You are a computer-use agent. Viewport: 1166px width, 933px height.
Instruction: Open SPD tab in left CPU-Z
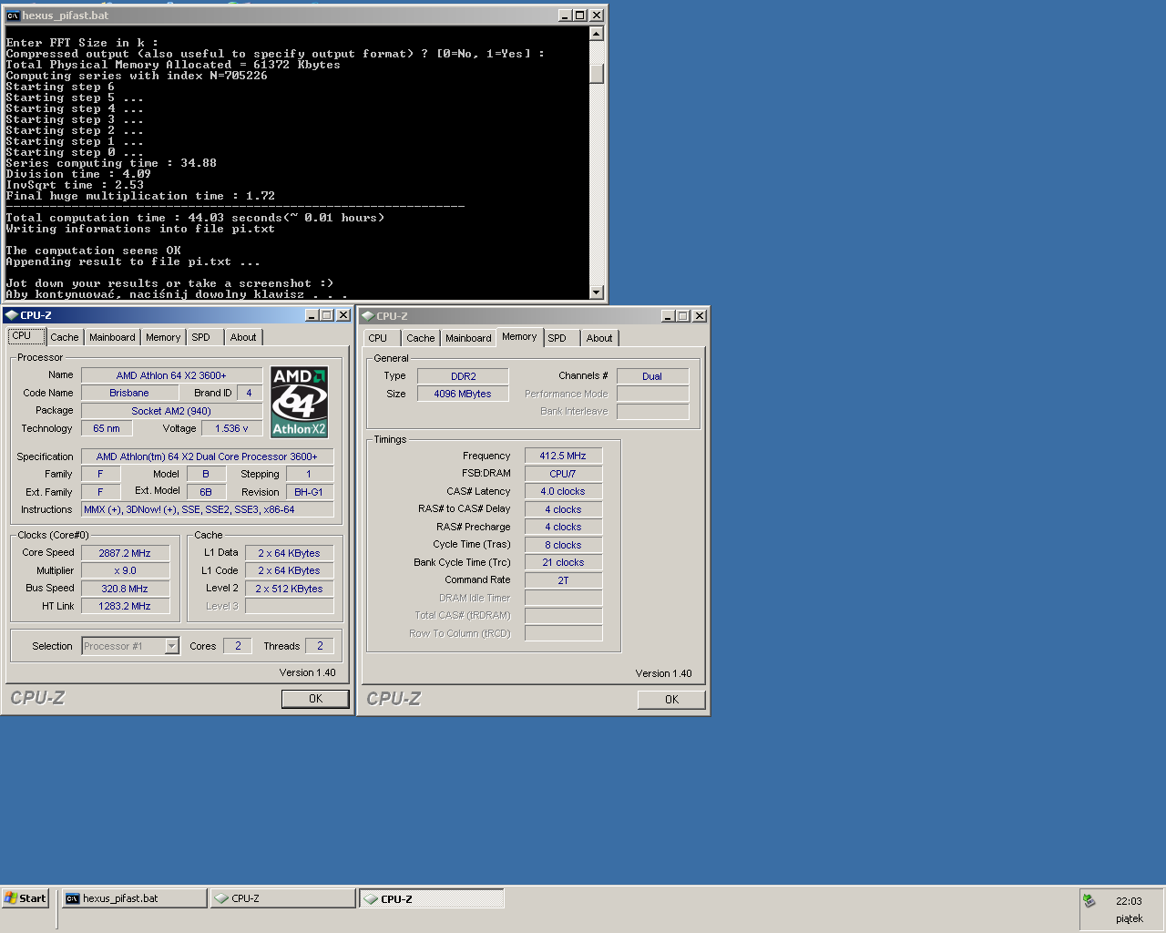point(201,337)
